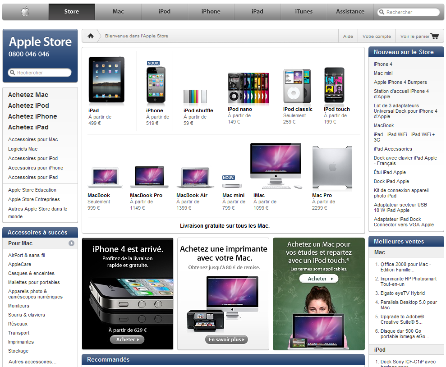The image size is (446, 367).
Task: Open the shopping cart icon
Action: (435, 36)
